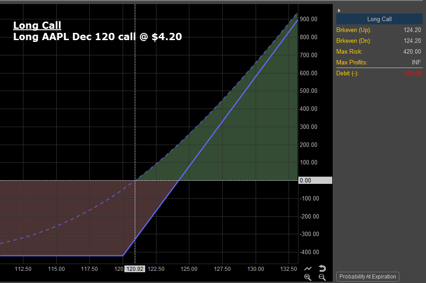The image size is (426, 283).
Task: Click the 112.50 x-axis label
Action: [23, 269]
